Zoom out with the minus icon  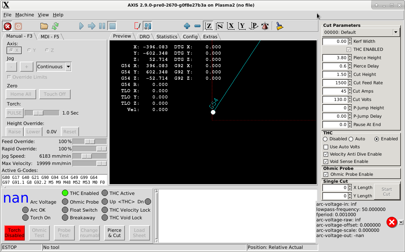tap(197, 26)
